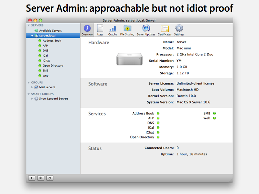The image size is (259, 194).
Task: Collapse the server.local disclosure triangle
Action: point(32,36)
